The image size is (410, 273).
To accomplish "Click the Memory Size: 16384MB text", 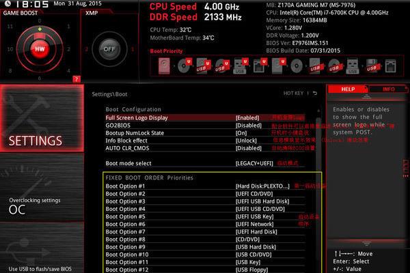I will tap(297, 20).
